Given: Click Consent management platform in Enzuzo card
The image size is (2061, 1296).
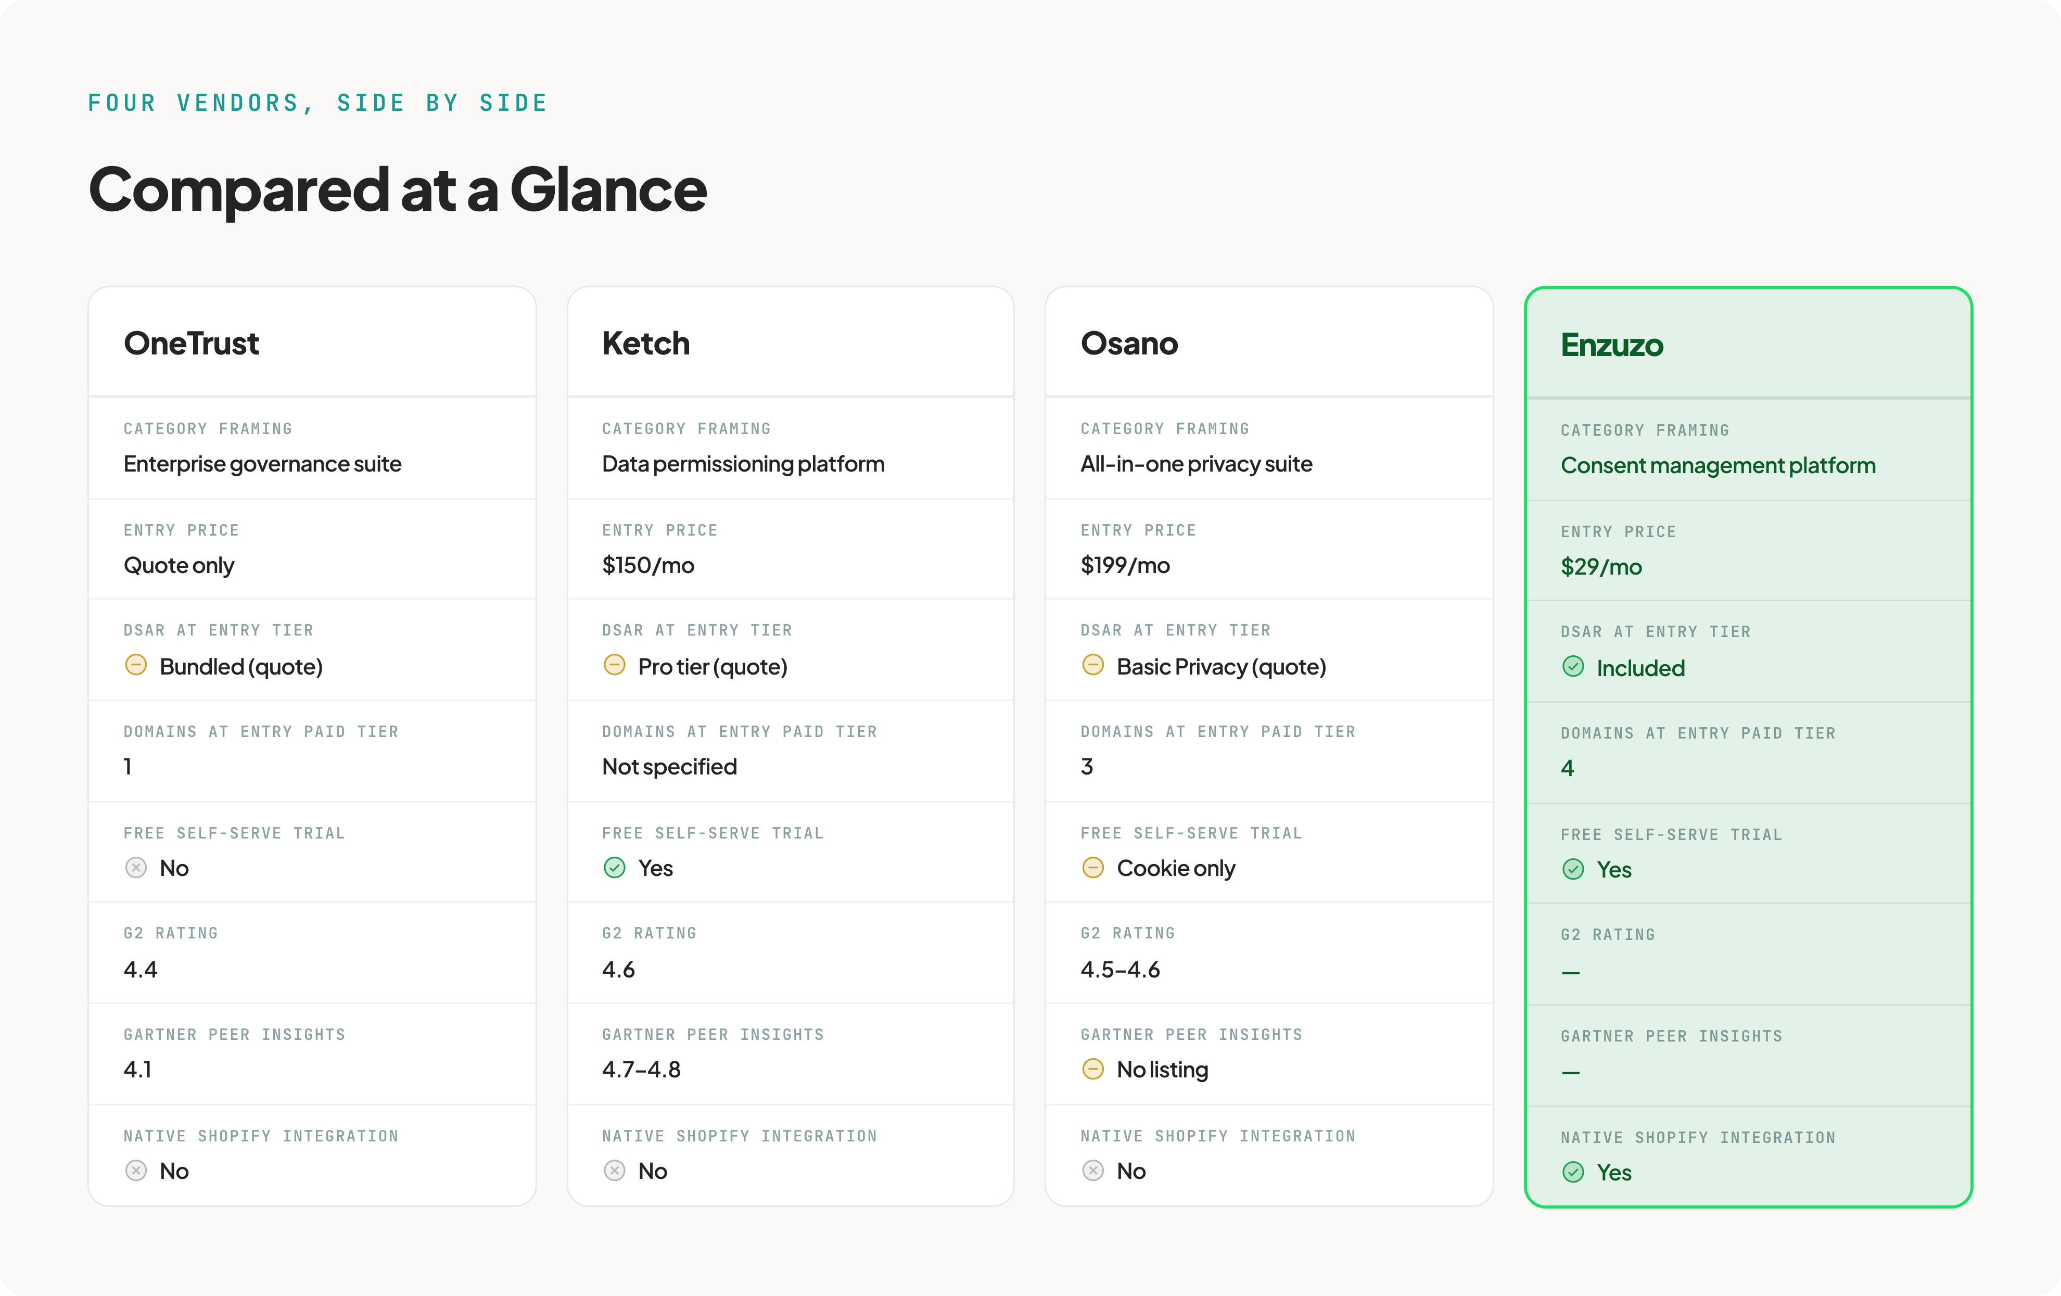Looking at the screenshot, I should (x=1718, y=466).
